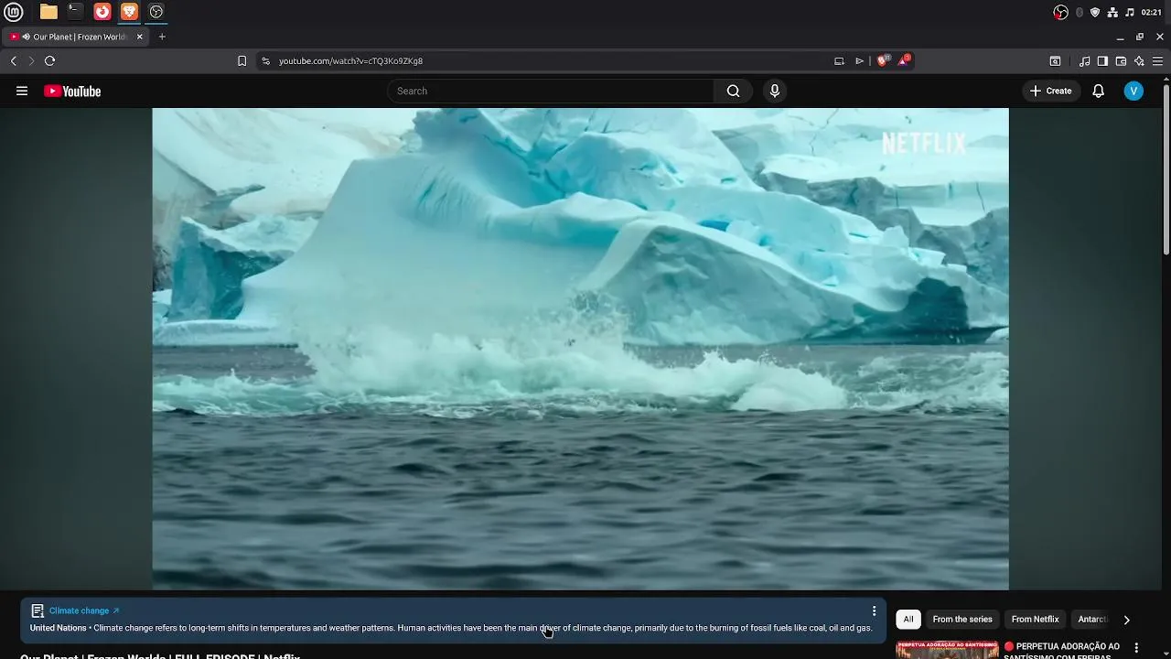
Task: Open the Files folder launcher in panel
Action: coord(48,12)
